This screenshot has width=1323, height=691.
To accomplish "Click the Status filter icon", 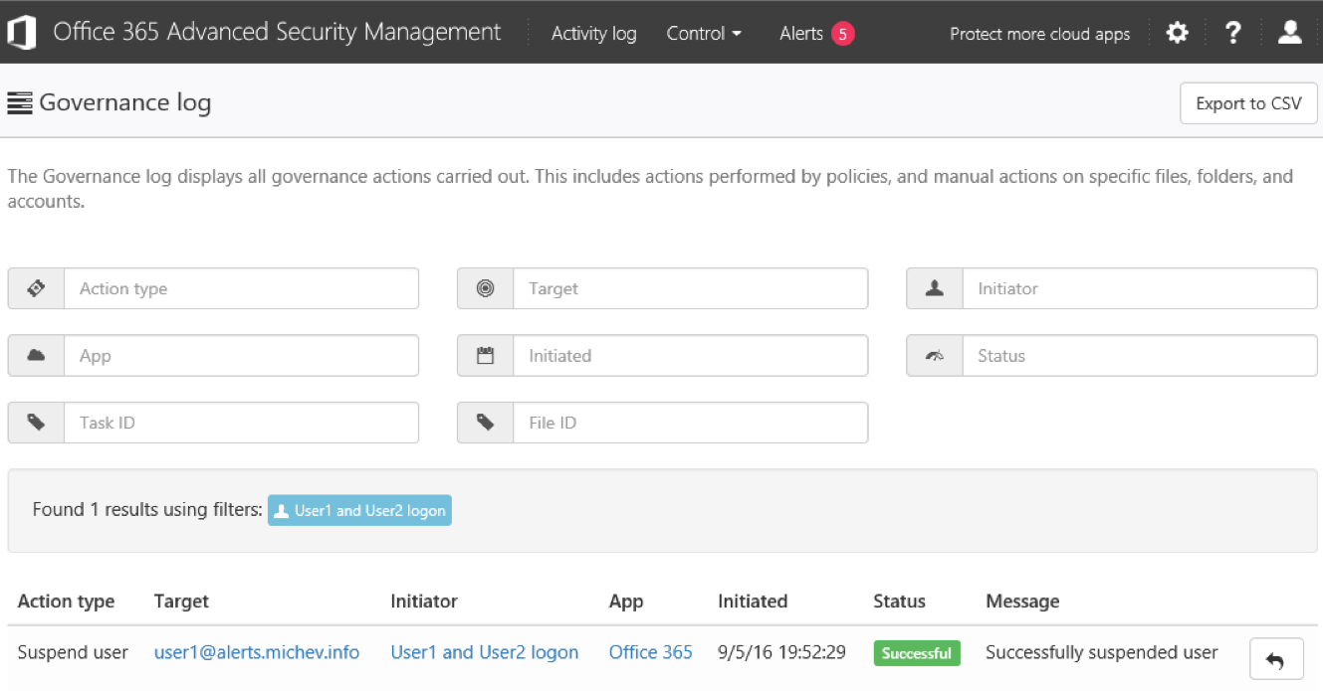I will [933, 355].
